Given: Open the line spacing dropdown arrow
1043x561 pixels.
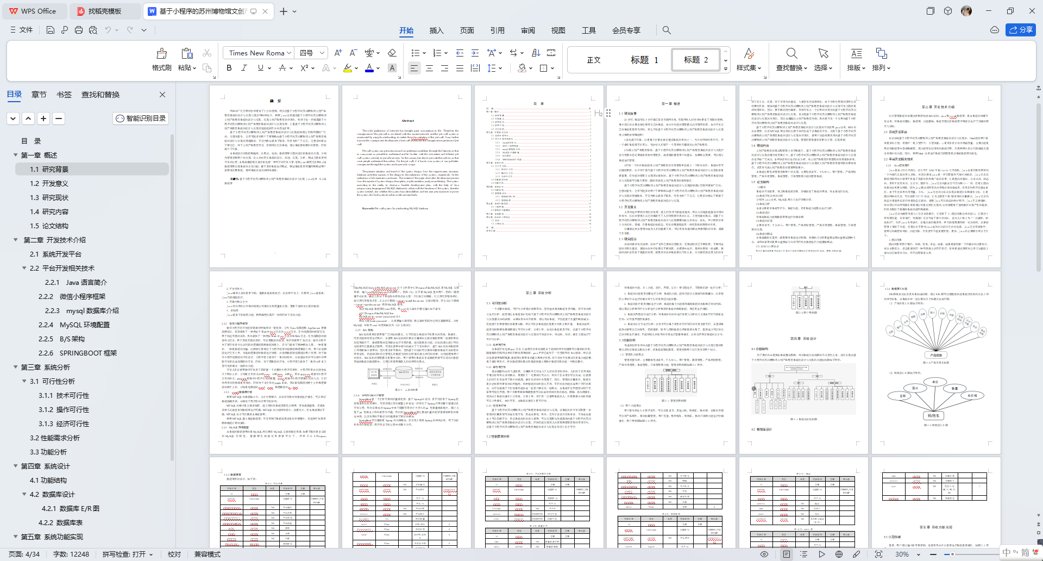Looking at the screenshot, I should 500,68.
